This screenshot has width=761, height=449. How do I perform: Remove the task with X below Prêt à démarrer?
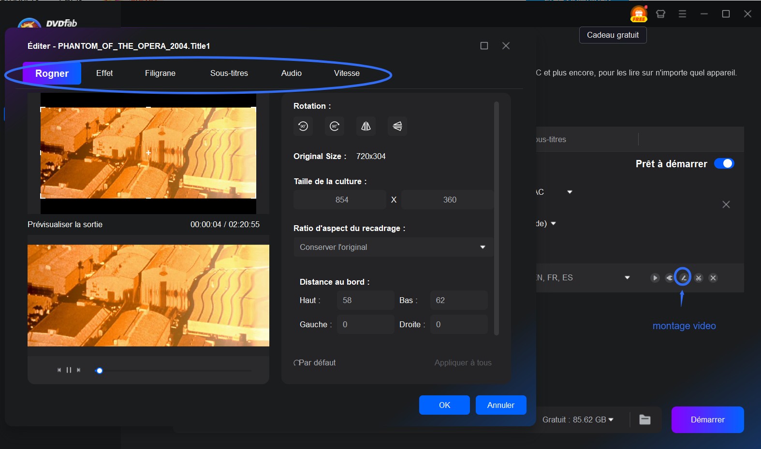[x=726, y=204]
